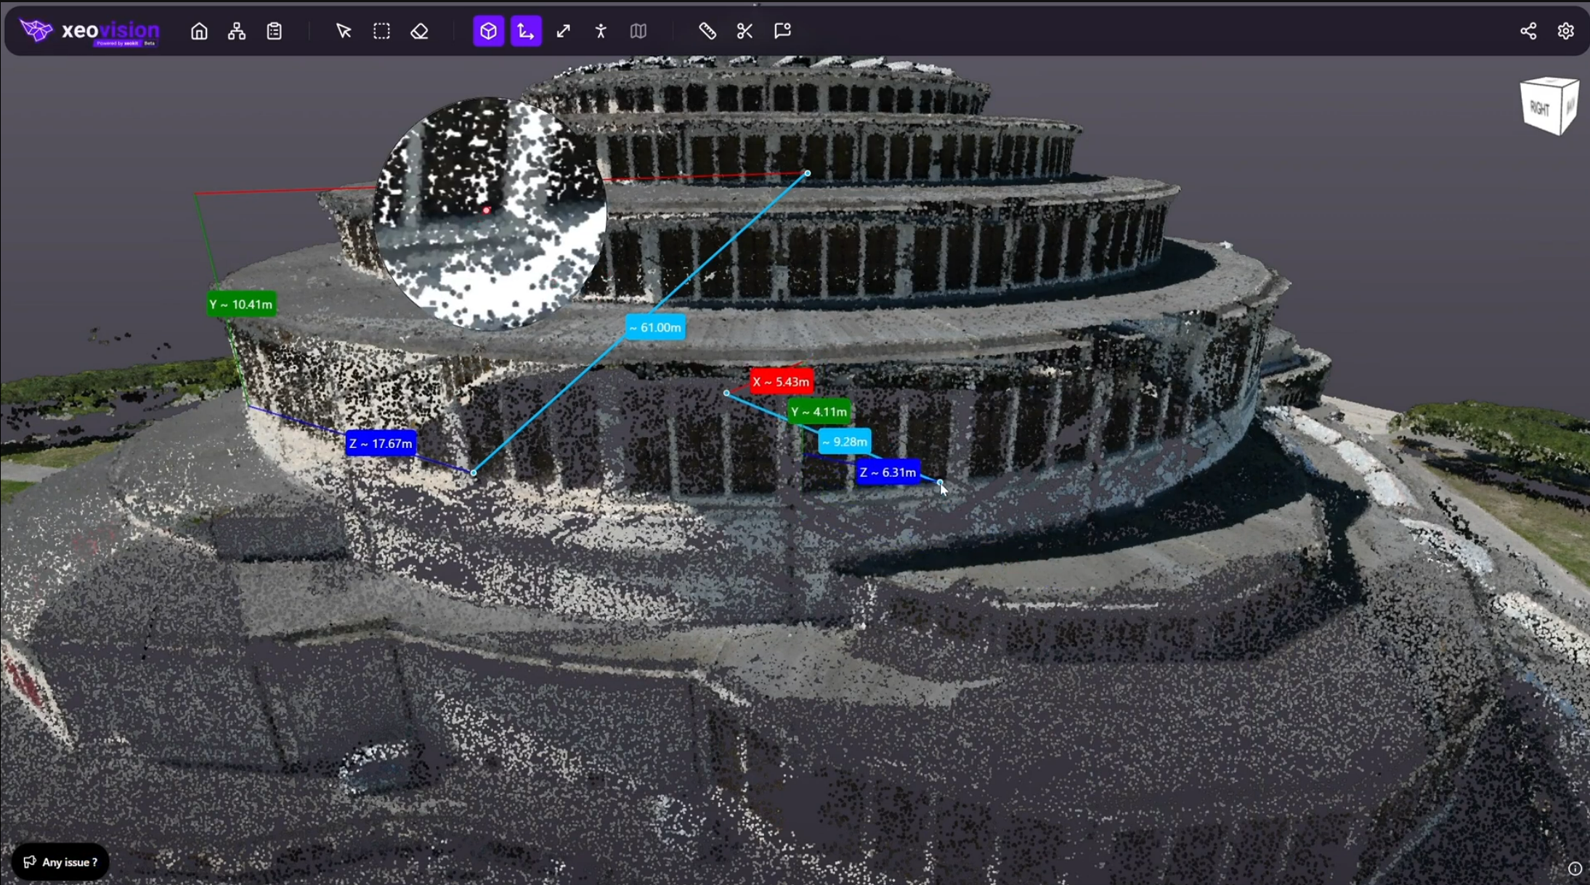This screenshot has height=885, width=1590.
Task: Click the 'Any issue ?' button
Action: [x=60, y=862]
